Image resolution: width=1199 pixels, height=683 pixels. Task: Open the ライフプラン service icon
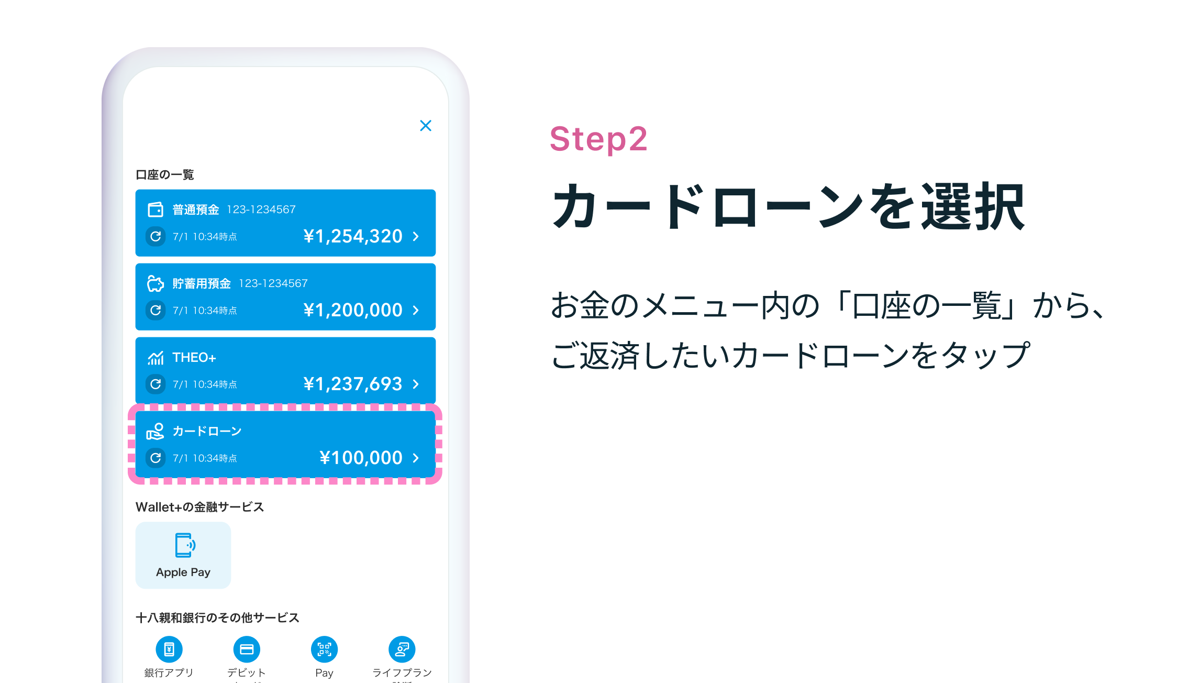pyautogui.click(x=402, y=649)
